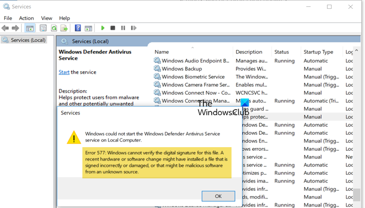The image size is (365, 208).
Task: Open the Properties toolbar icon
Action: coord(43,28)
